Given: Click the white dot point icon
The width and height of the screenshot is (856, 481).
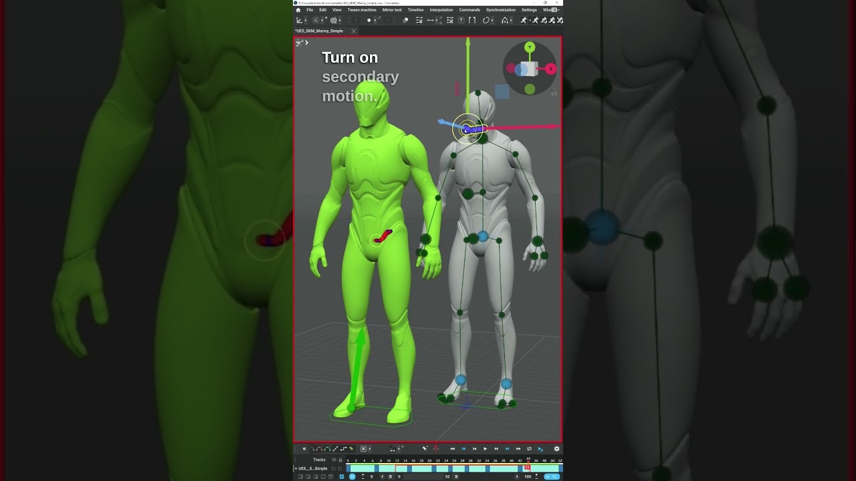Looking at the screenshot, I should click(369, 20).
